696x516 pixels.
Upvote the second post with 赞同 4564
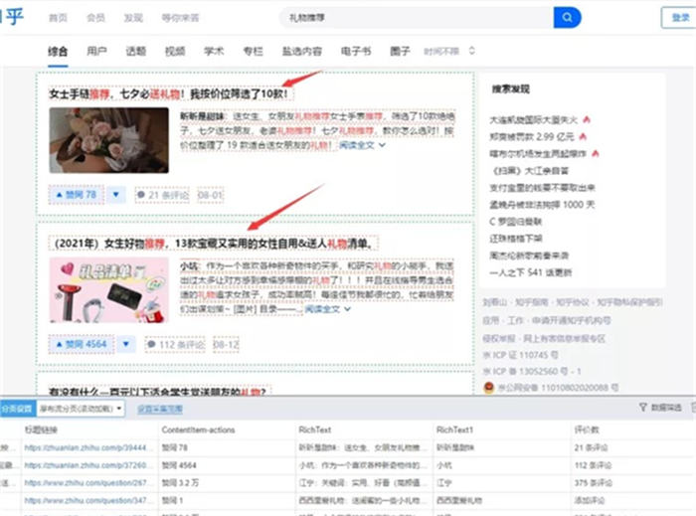pos(81,345)
